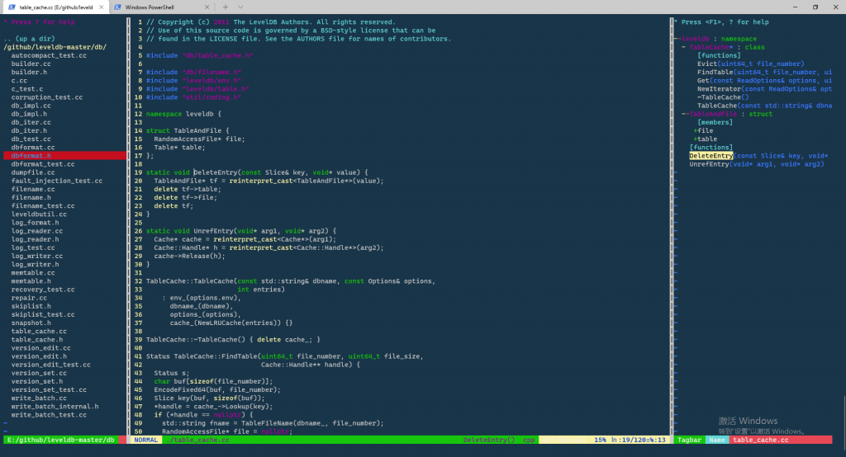
Task: Collapse the TableAndFile struct node
Action: click(684, 114)
